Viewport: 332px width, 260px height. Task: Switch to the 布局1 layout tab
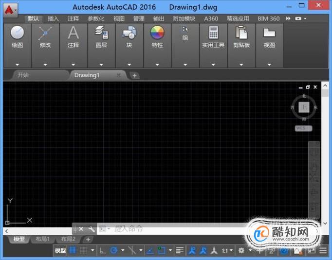(x=42, y=239)
